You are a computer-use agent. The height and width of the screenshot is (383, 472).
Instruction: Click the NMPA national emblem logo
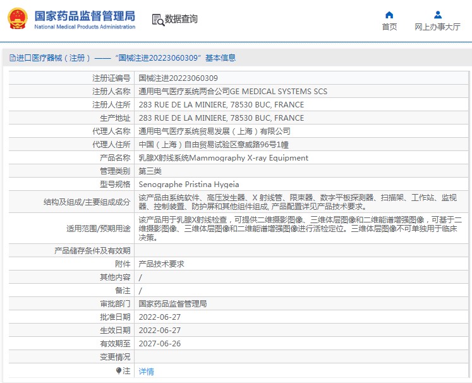(x=18, y=19)
